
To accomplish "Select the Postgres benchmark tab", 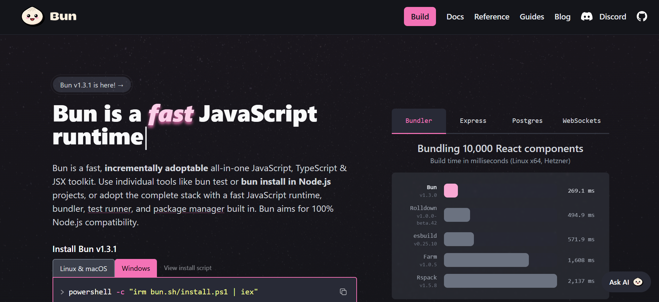I will click(527, 121).
